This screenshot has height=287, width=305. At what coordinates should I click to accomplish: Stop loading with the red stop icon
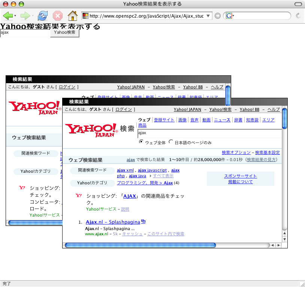[58, 16]
